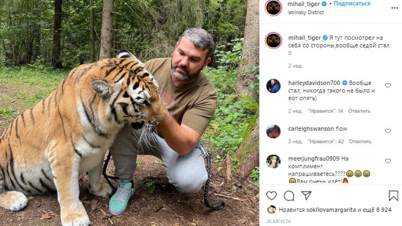Open the comment bubble icon

289,196
